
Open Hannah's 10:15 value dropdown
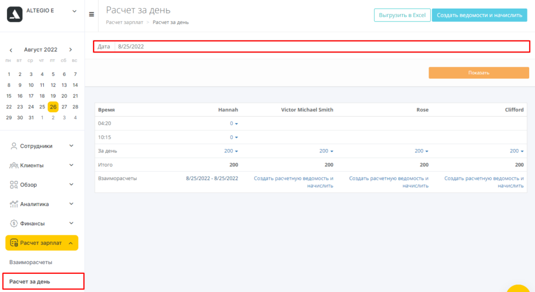pos(234,137)
